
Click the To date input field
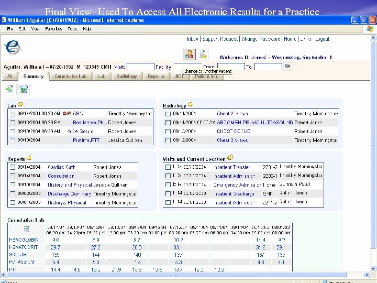268,67
